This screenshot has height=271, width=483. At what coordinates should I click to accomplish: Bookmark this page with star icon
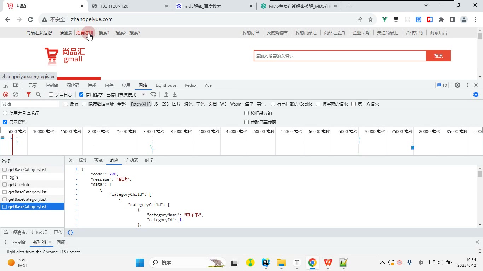click(371, 19)
